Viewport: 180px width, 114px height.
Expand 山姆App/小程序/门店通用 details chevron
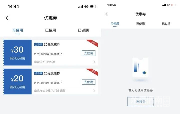pos(94,91)
